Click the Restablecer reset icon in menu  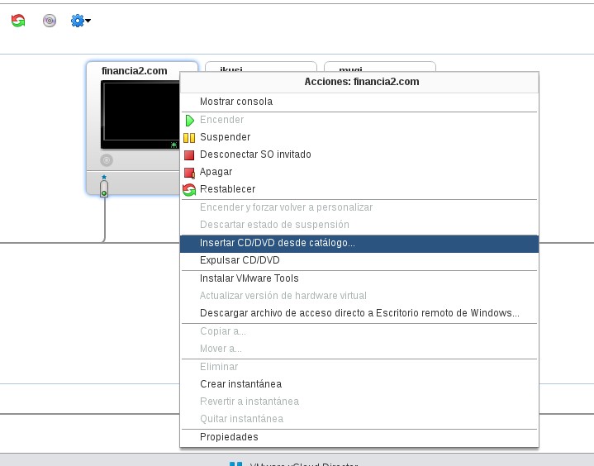[x=189, y=189]
